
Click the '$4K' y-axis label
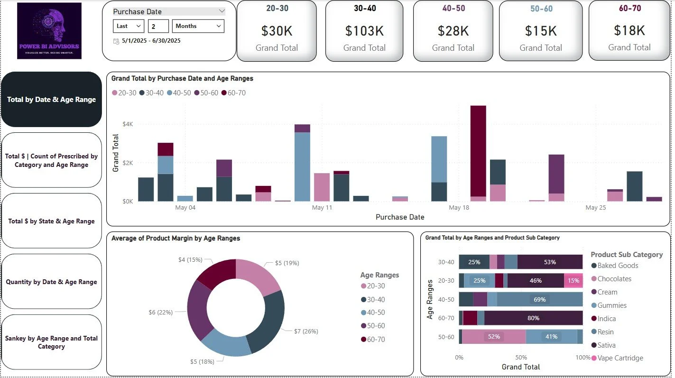pyautogui.click(x=128, y=124)
